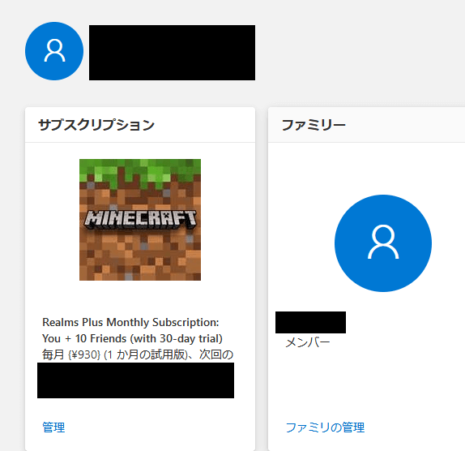Select the family member avatar circle

pos(383,243)
